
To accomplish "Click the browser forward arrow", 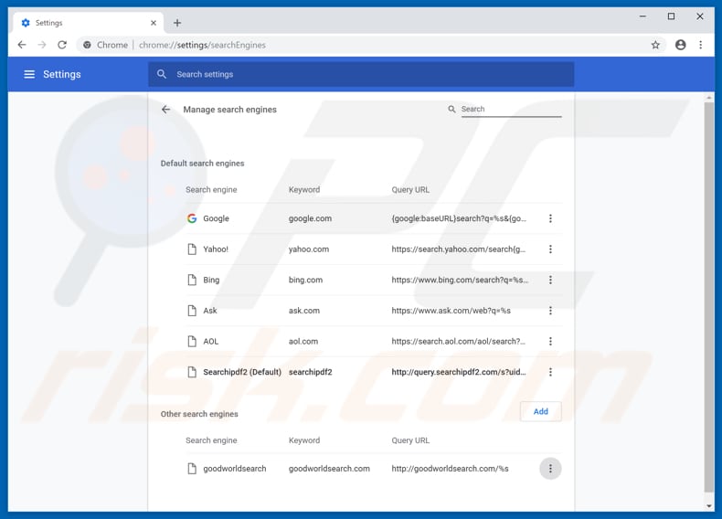I will pyautogui.click(x=42, y=45).
